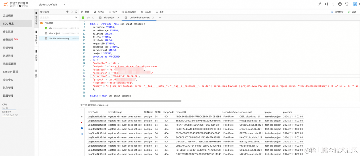Close the Untitled-stream-sql editor tab
The height and width of the screenshot is (156, 360).
[153, 17]
